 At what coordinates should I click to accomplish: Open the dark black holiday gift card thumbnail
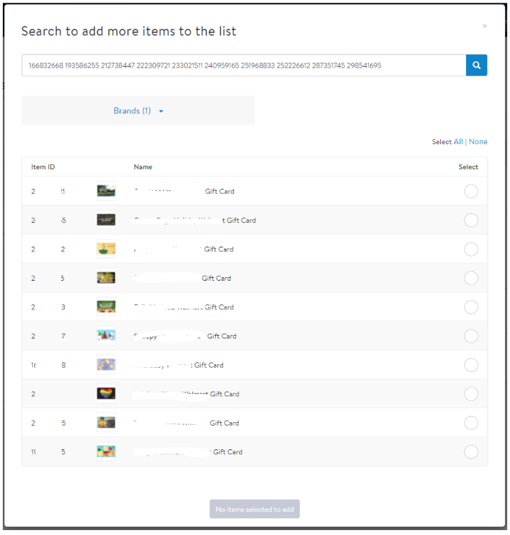pos(106,220)
